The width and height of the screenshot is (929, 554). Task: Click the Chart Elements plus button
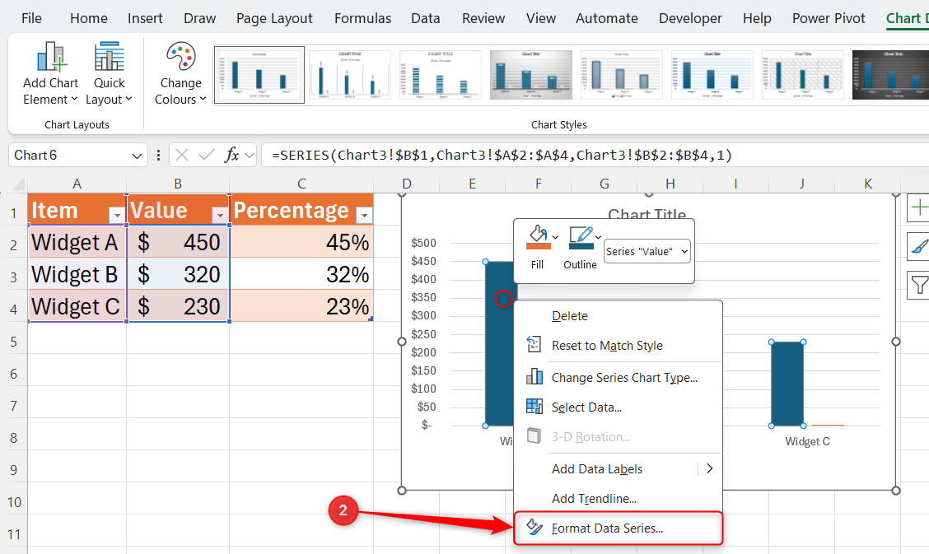pos(919,207)
